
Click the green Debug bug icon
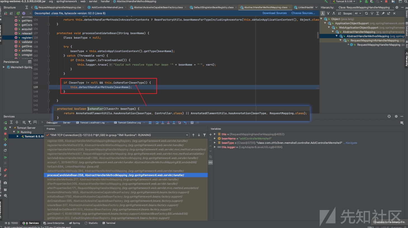click(x=366, y=1)
